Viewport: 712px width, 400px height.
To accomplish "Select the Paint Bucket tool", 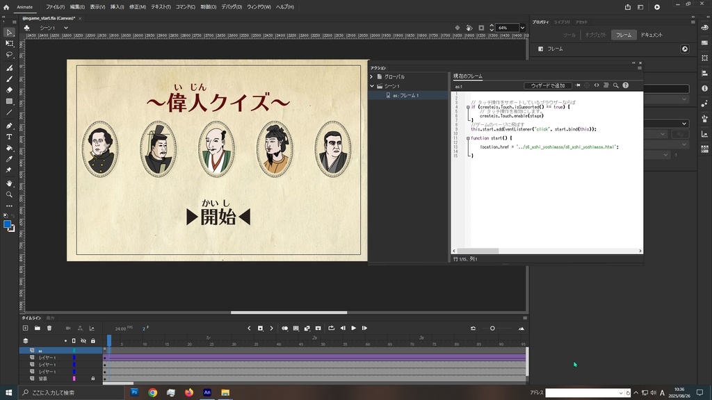I will [x=9, y=148].
